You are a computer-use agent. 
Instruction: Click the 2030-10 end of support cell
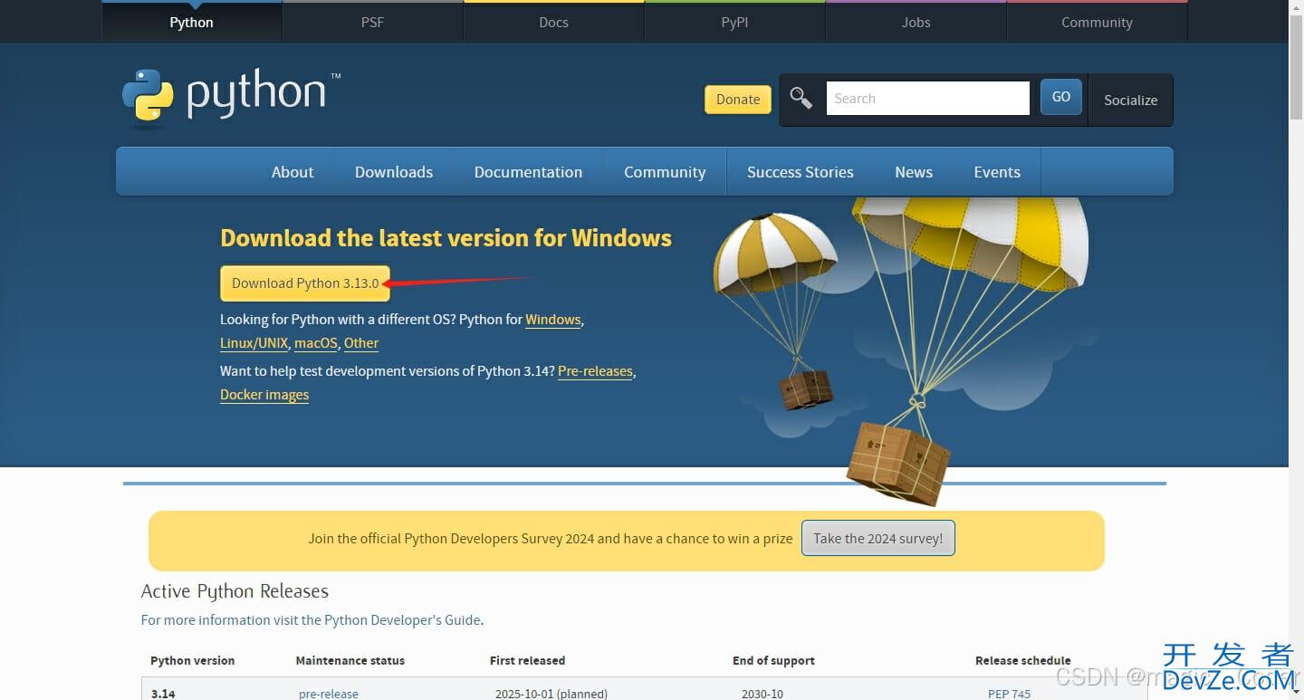762,694
